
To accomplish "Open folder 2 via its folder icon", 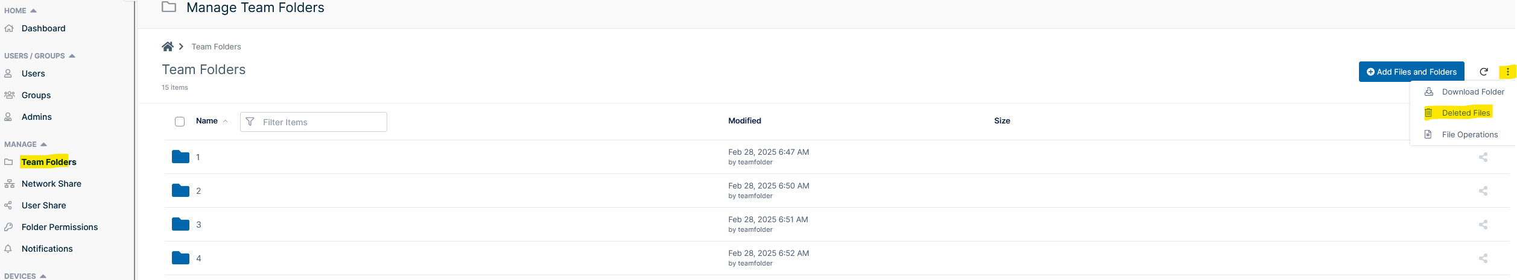I will 180,190.
